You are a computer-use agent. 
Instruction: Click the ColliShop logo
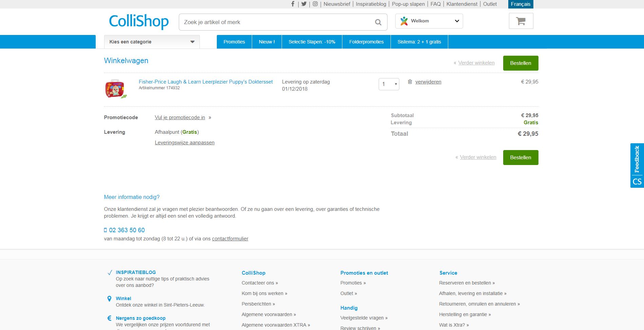click(x=139, y=21)
